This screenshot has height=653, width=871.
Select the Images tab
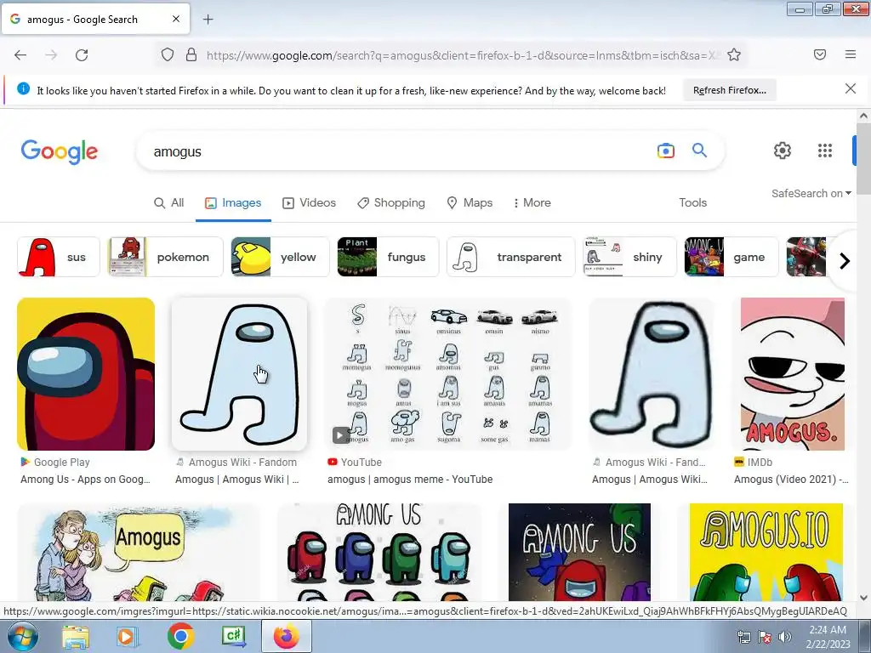coord(233,203)
